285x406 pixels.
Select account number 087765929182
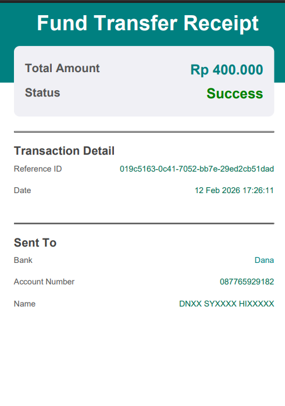click(x=247, y=282)
